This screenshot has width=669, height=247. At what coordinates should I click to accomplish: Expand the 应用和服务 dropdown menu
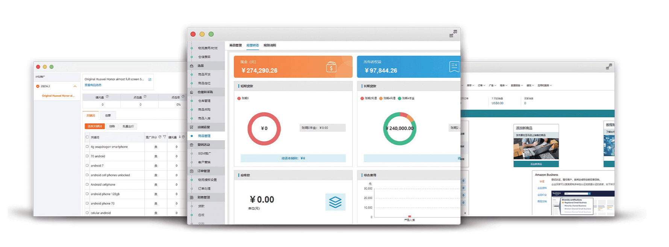[x=544, y=85]
